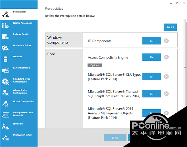Click the Prerequisites wrench warning icon
Image resolution: width=187 pixels, height=147 pixels.
coord(5,14)
